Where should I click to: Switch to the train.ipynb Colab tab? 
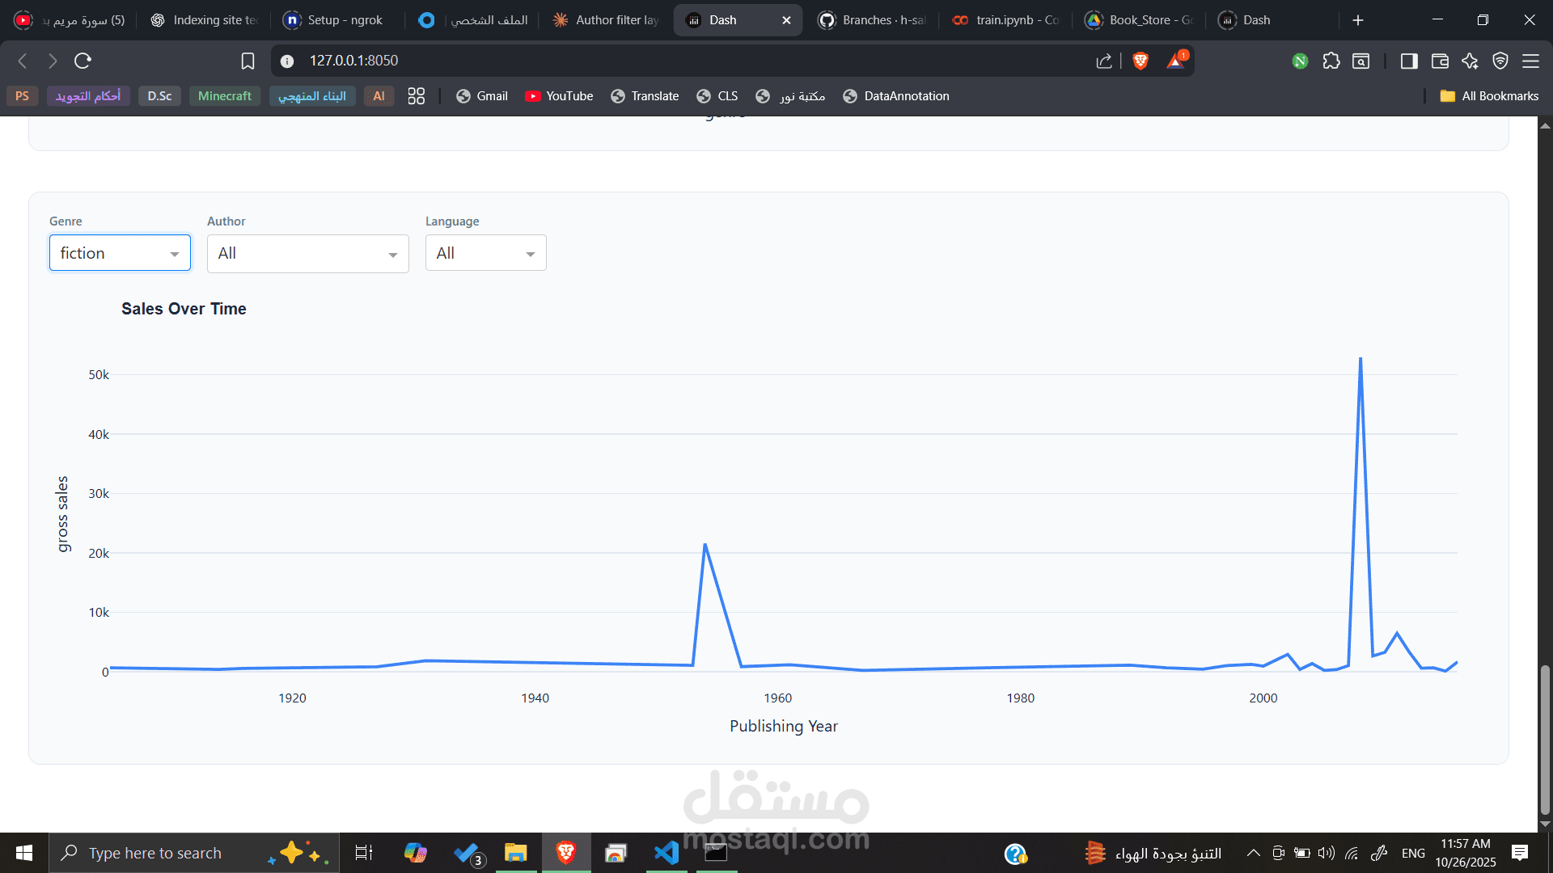[x=1006, y=20]
